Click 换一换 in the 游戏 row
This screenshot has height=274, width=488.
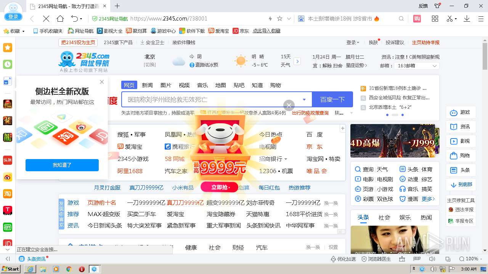tap(331, 203)
